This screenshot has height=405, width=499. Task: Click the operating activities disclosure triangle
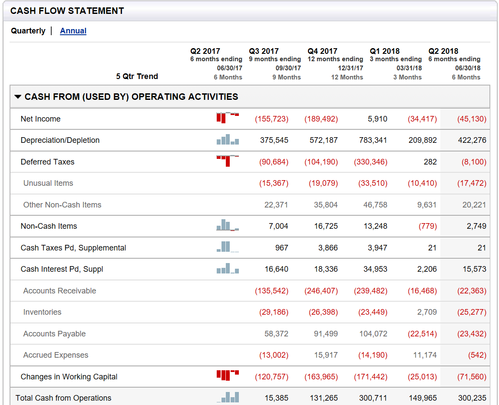pyautogui.click(x=18, y=96)
